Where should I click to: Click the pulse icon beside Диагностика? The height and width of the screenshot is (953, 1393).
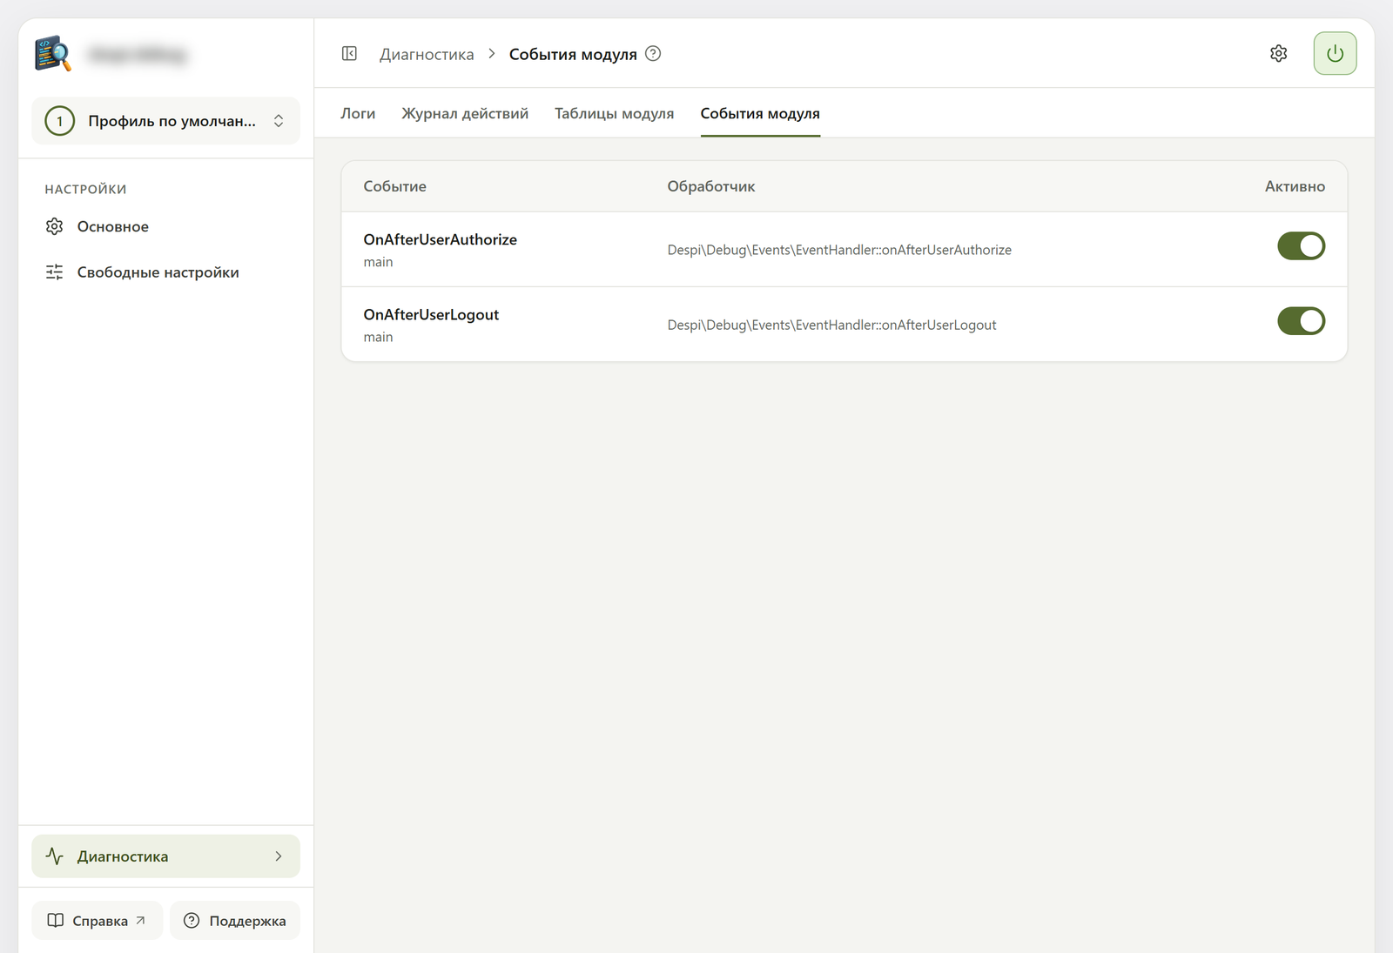coord(54,856)
